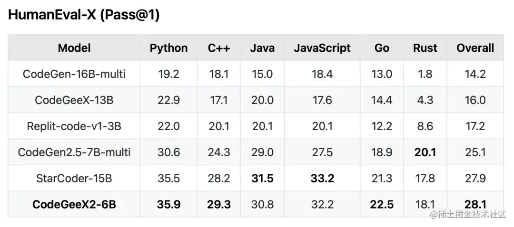
Task: Click the Java column header
Action: [x=262, y=48]
